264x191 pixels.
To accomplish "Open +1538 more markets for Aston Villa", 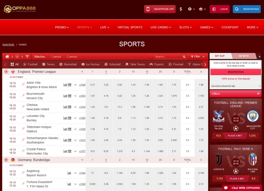I will pos(82,85).
